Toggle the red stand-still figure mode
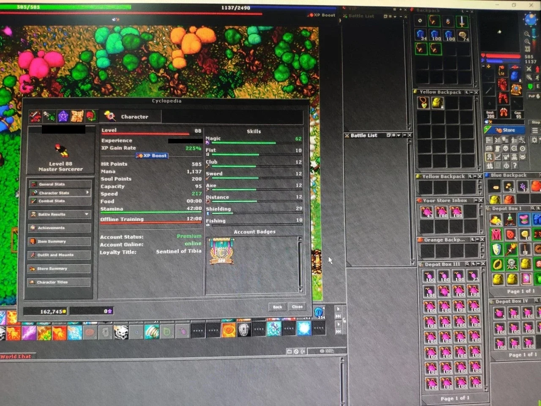The height and width of the screenshot is (406, 541). (538, 69)
